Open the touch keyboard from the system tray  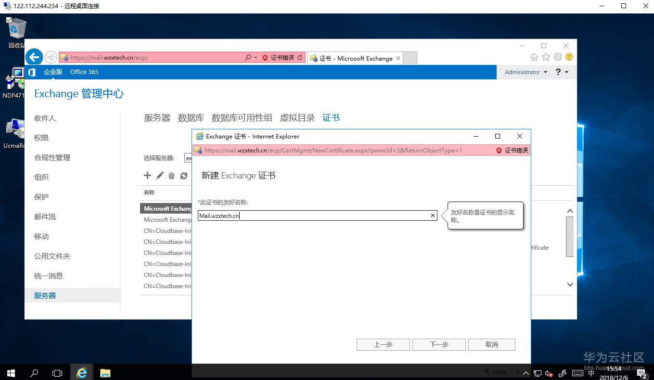[x=577, y=372]
